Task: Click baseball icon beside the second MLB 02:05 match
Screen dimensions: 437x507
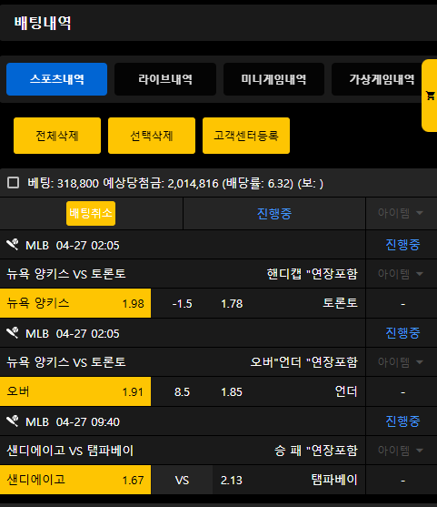Action: 13,333
